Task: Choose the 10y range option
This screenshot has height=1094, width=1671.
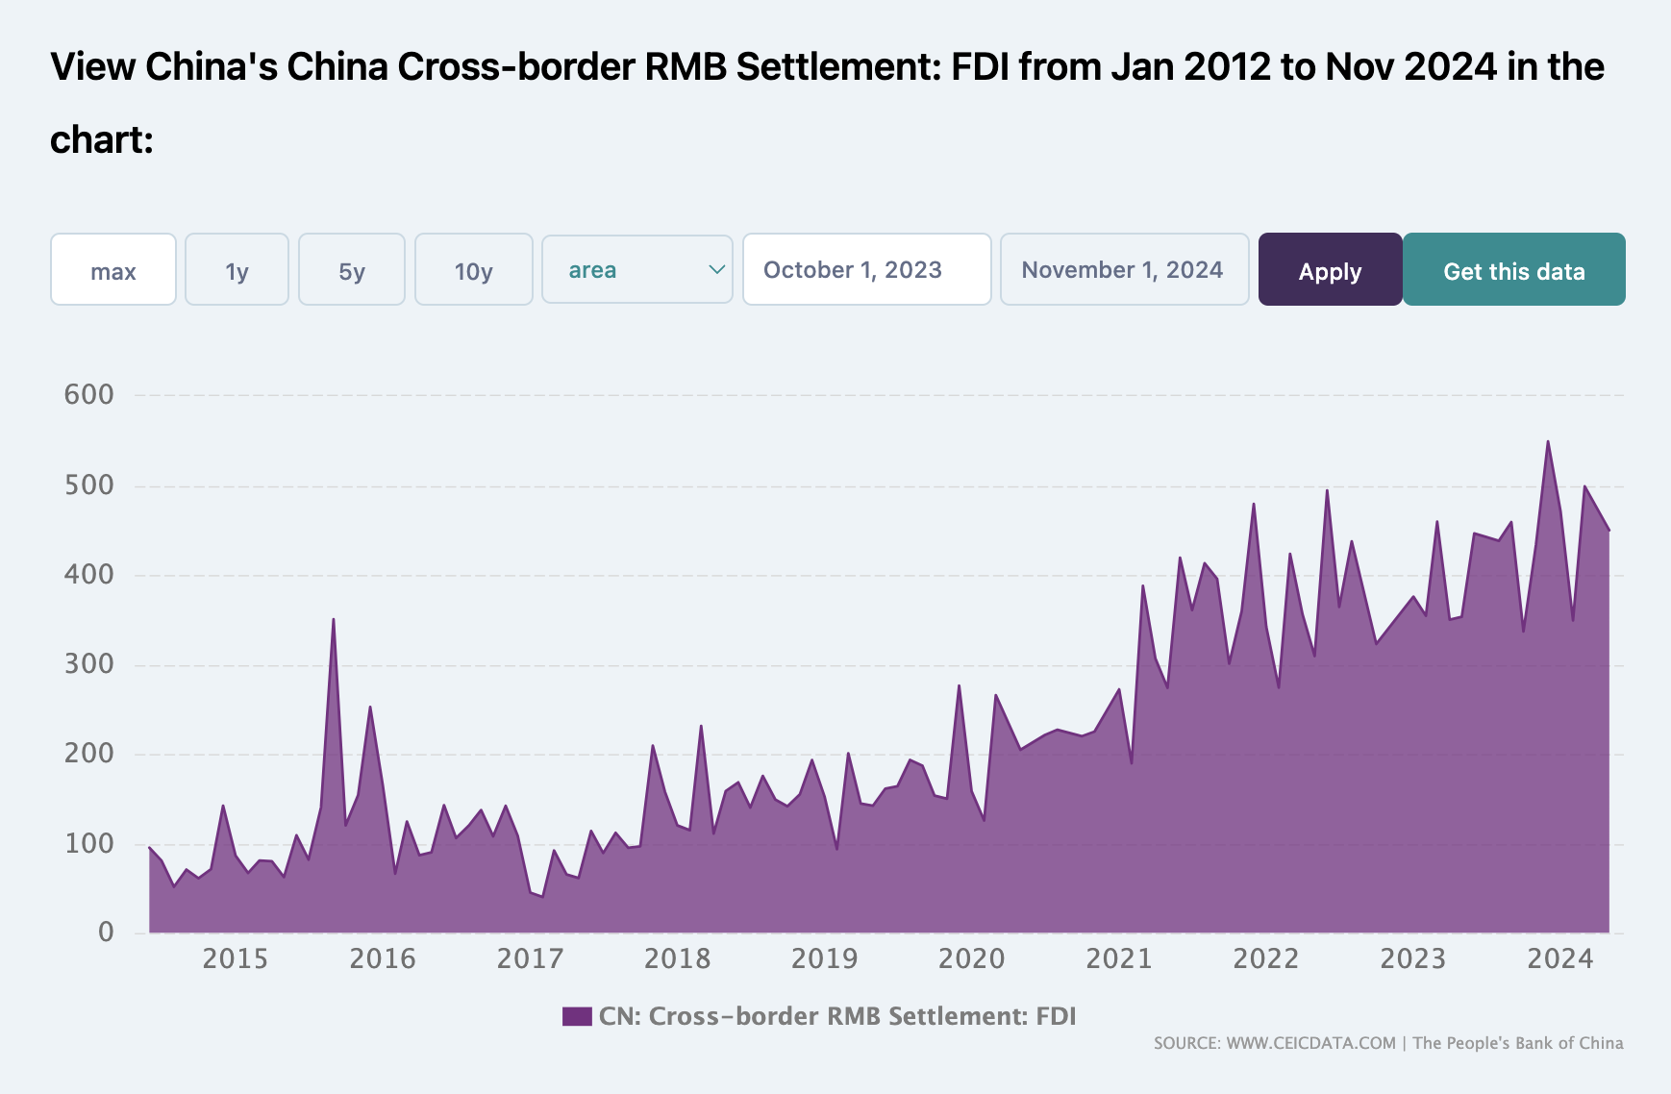Action: coord(473,270)
